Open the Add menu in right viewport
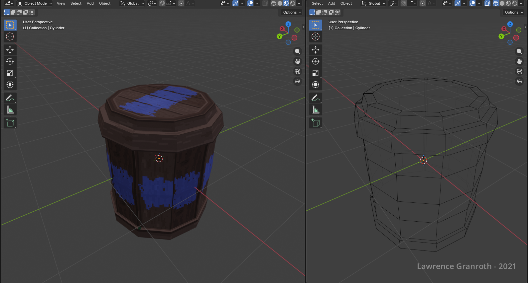The image size is (528, 283). (331, 3)
